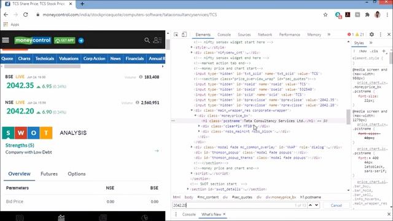
Task: Click the SWOT T tile
Action: pos(46,133)
